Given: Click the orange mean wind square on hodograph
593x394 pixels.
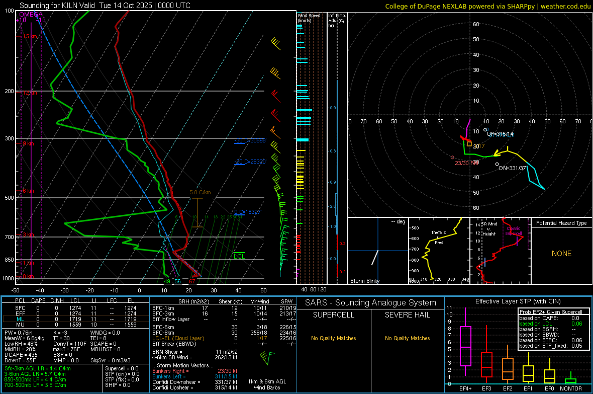Looking at the screenshot, I should click(469, 143).
